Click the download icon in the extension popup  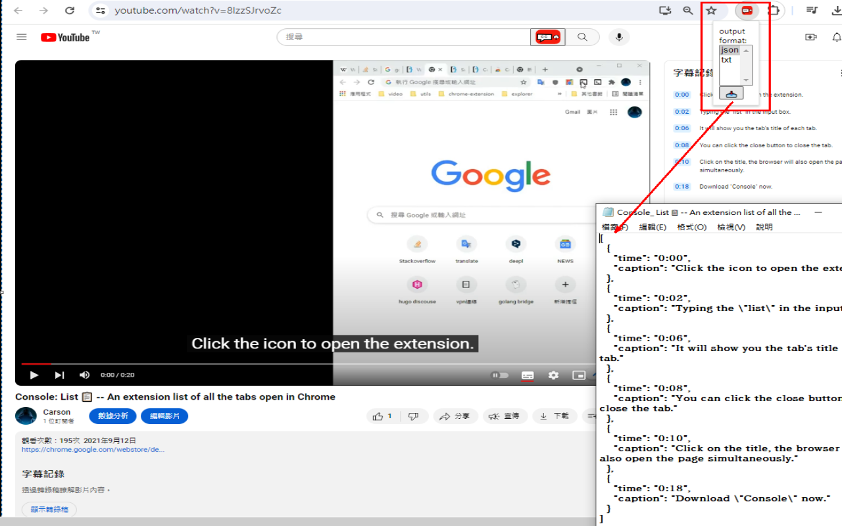point(731,93)
